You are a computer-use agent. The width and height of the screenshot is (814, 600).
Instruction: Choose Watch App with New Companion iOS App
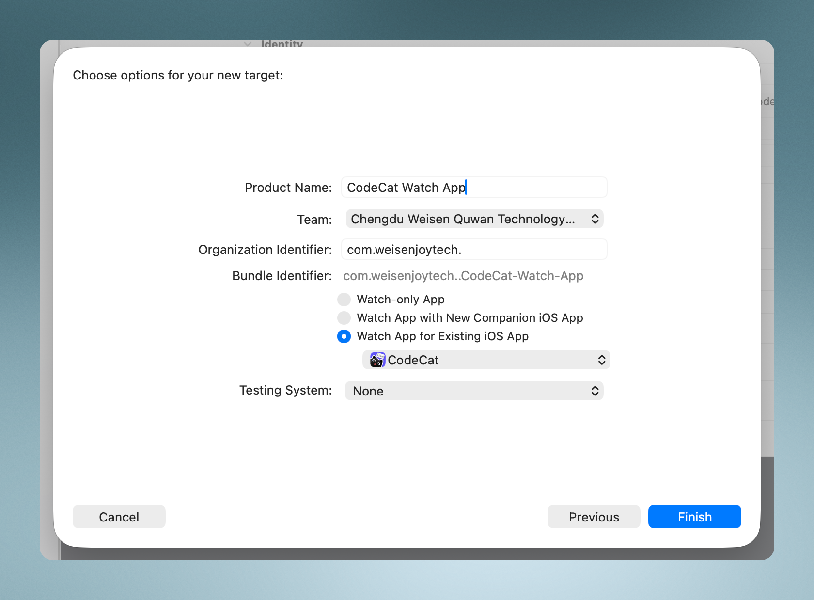(344, 318)
